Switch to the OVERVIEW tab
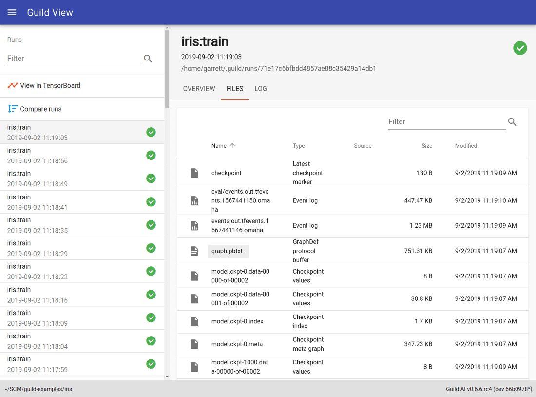 [199, 89]
